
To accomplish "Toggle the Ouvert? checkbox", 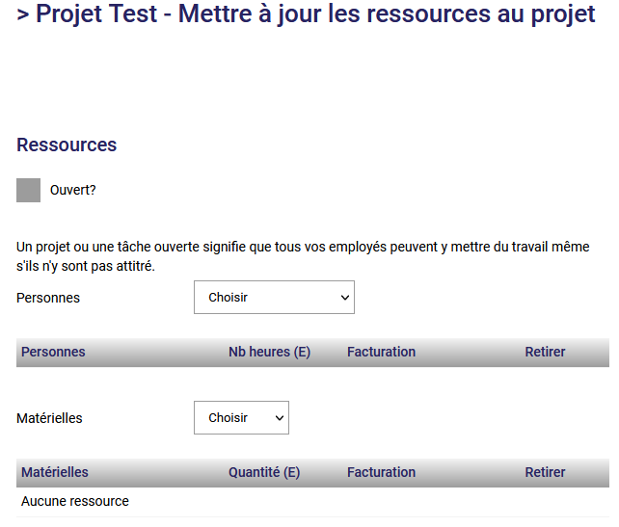I will [x=29, y=190].
